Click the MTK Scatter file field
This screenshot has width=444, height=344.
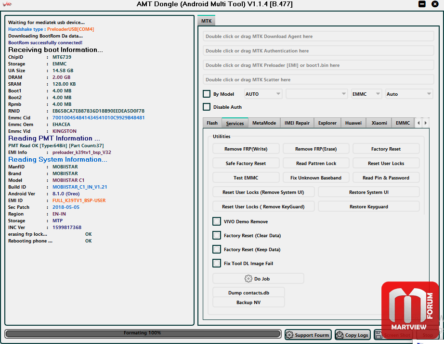[x=318, y=79]
